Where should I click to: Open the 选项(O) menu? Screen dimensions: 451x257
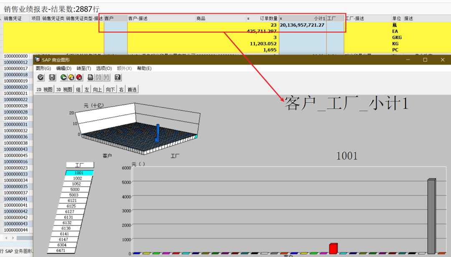pos(104,68)
